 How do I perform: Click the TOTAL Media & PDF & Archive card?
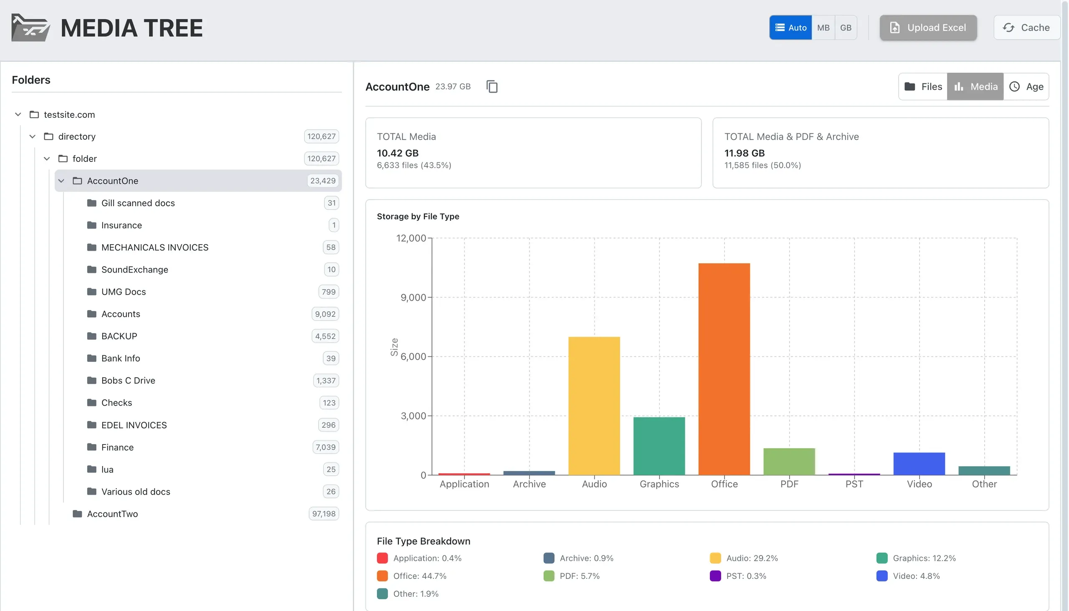(x=881, y=153)
